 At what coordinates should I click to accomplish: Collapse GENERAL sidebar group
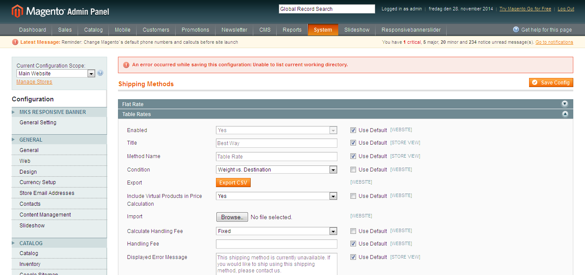59,140
